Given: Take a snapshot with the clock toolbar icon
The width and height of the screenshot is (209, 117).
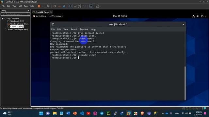Looking at the screenshot, I should coord(55,6).
